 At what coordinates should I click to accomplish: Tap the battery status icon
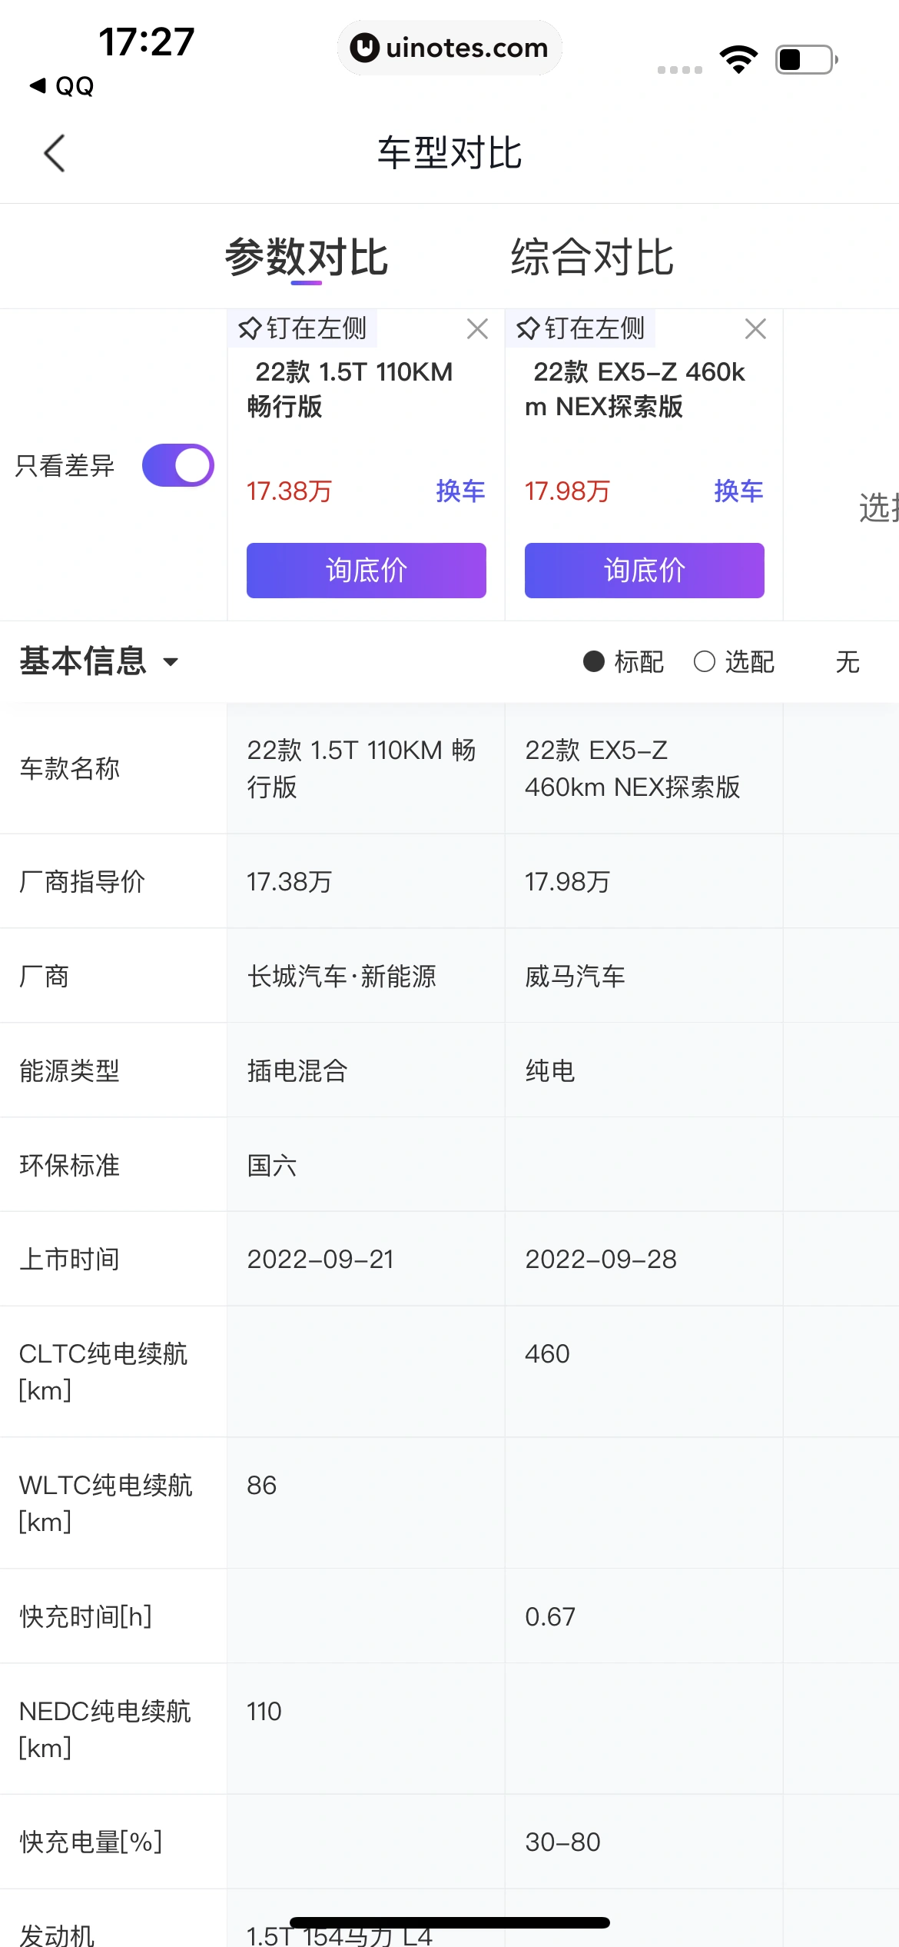[x=806, y=59]
